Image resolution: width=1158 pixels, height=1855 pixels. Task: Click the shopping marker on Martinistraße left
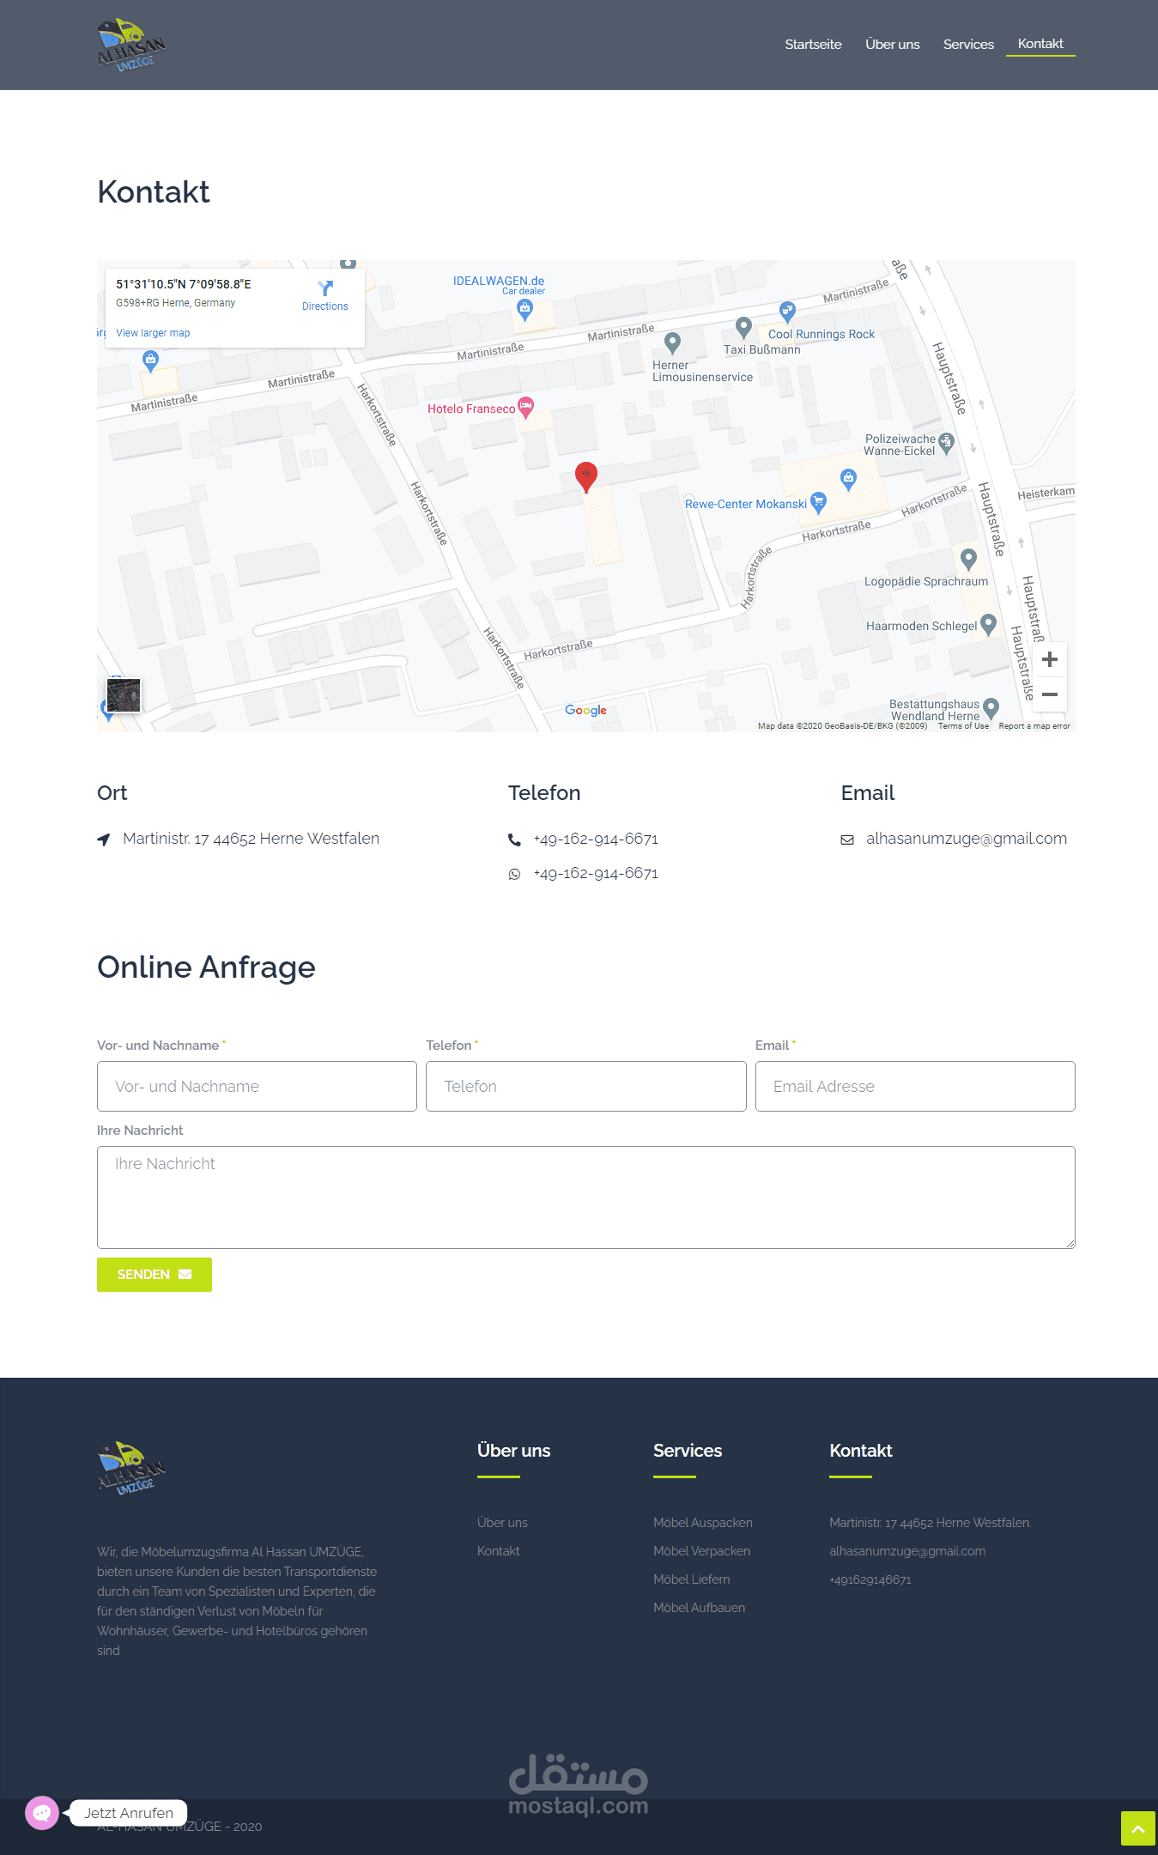[150, 361]
